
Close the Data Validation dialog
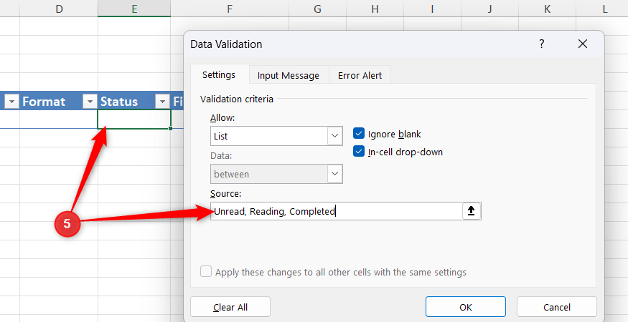click(x=583, y=44)
